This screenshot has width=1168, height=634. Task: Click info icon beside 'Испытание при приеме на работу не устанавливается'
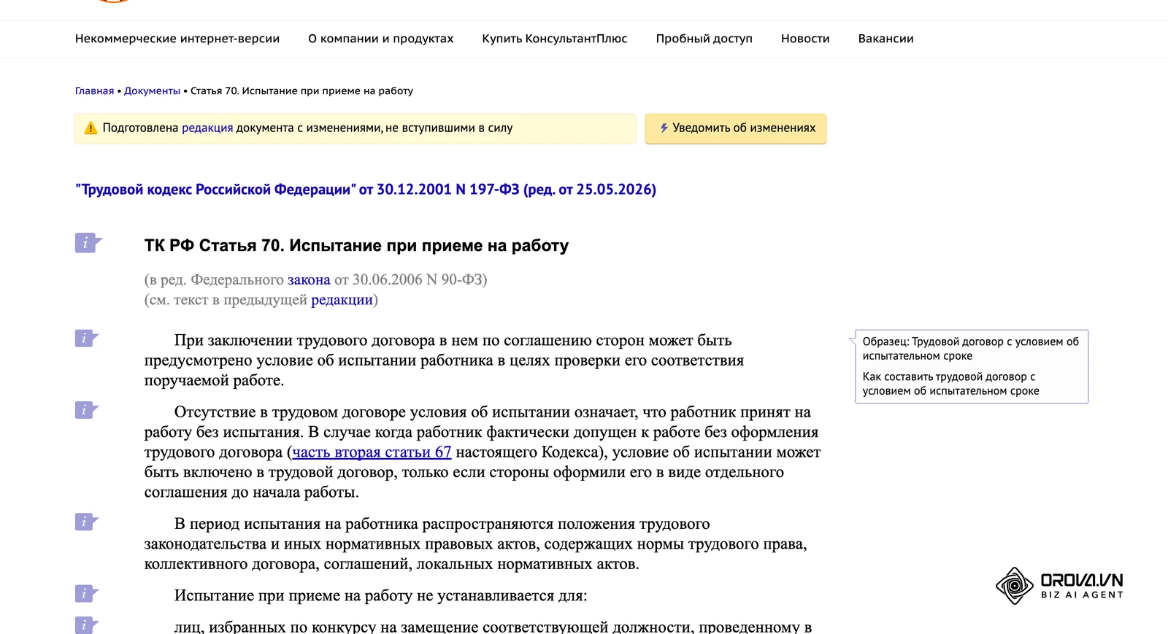tap(86, 594)
